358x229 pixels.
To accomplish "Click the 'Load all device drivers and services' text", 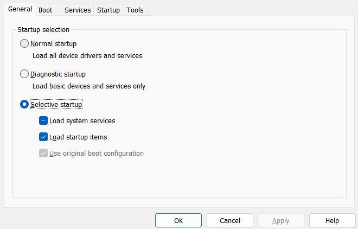I will (x=87, y=55).
